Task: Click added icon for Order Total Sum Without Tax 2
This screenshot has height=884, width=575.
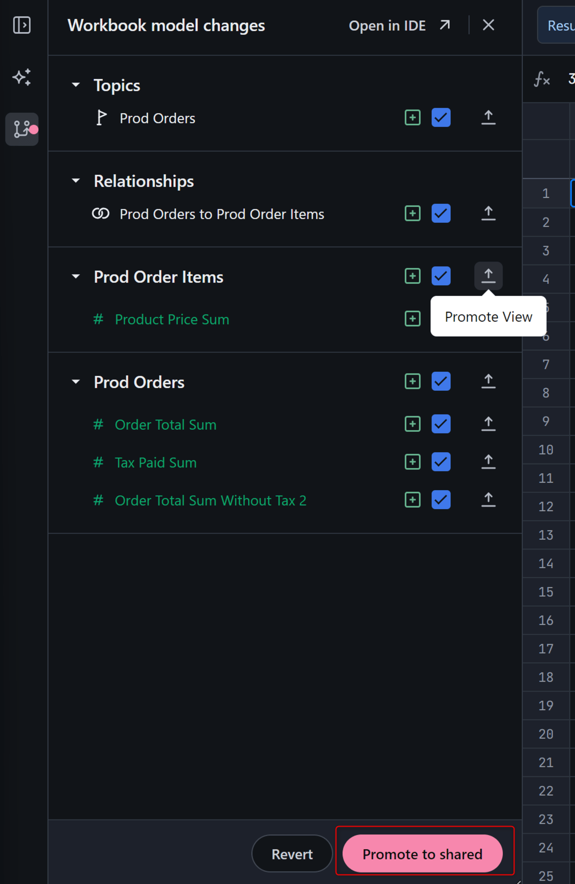Action: tap(412, 500)
